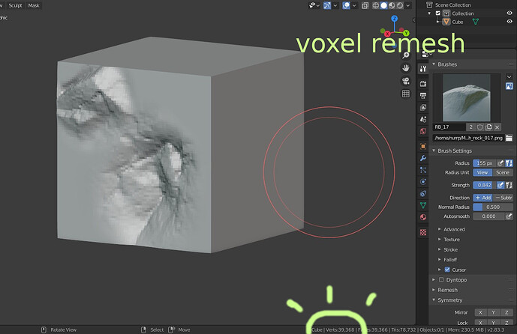
Task: Toggle the Show Gizmo button
Action: (326, 5)
